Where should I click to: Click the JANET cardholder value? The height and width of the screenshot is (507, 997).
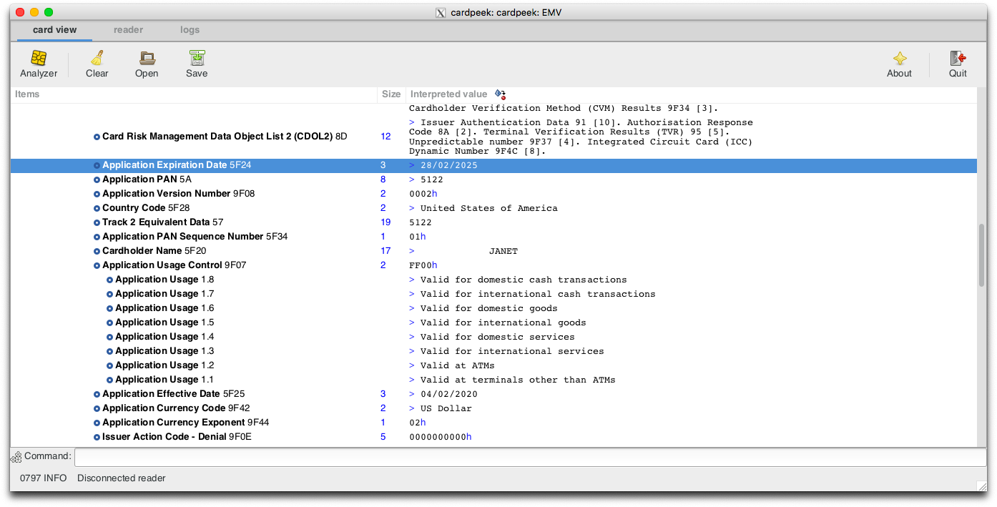coord(504,251)
